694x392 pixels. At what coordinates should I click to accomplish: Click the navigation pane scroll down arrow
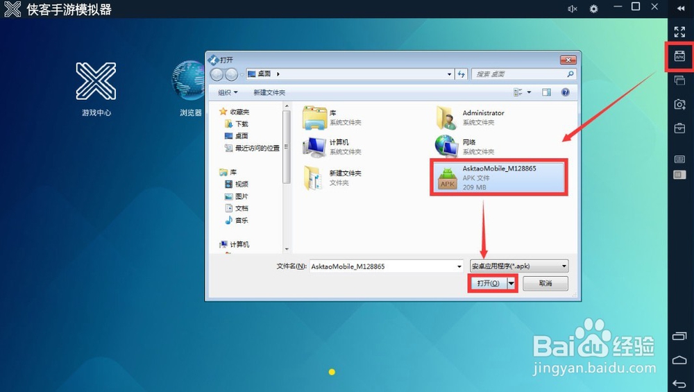[x=287, y=249]
